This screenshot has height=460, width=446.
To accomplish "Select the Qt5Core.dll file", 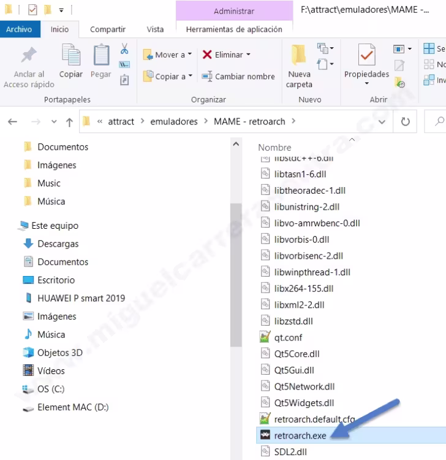I will (297, 354).
